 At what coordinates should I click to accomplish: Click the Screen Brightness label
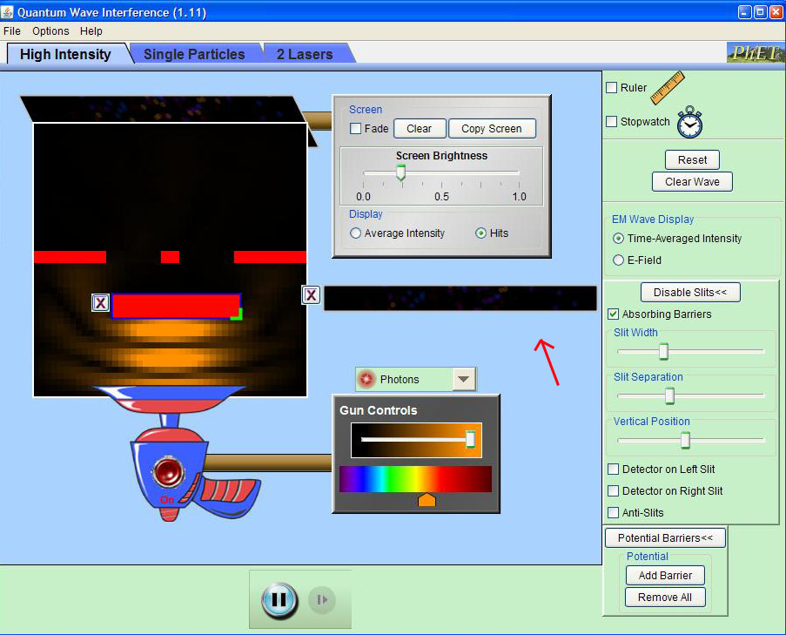(441, 156)
